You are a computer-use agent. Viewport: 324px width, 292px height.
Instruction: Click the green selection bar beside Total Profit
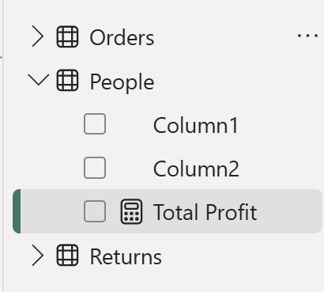click(x=17, y=211)
